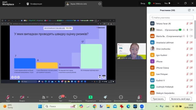196x110 pixels.
Task: Open screen share options ellipsis icon
Action: tap(100, 4)
